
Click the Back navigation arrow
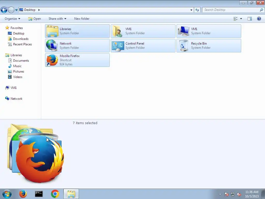tap(4, 10)
